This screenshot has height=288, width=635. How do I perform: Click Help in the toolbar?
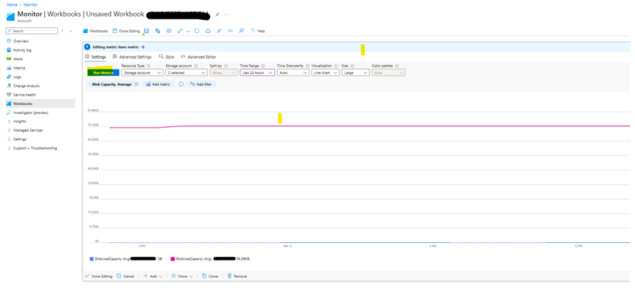click(x=258, y=31)
